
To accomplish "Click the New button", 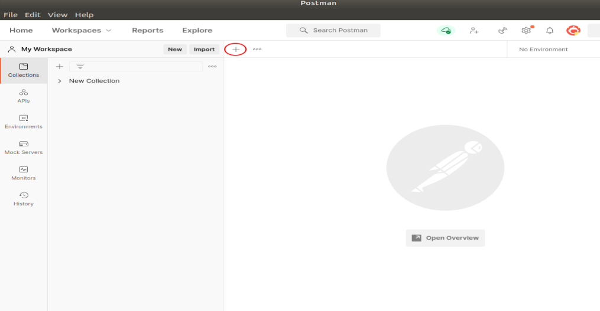I will click(x=175, y=50).
